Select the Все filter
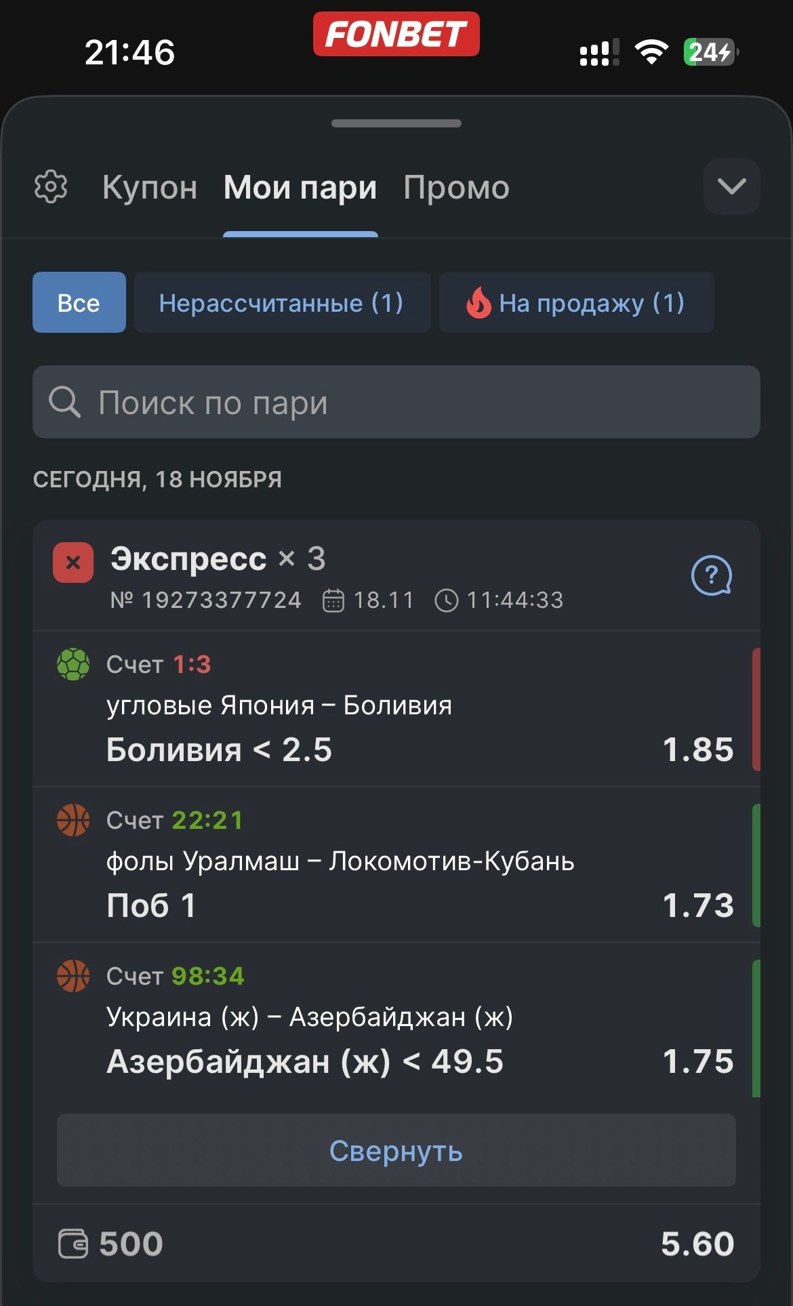Viewport: 793px width, 1306px height. pos(79,302)
